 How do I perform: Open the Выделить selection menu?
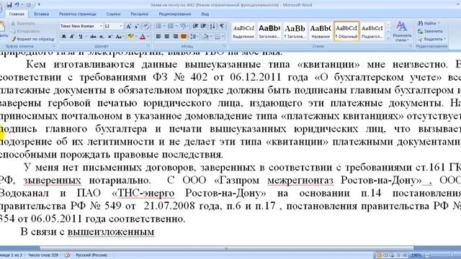(431, 39)
